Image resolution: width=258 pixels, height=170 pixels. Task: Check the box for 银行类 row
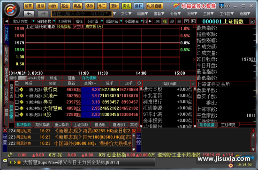16,89
